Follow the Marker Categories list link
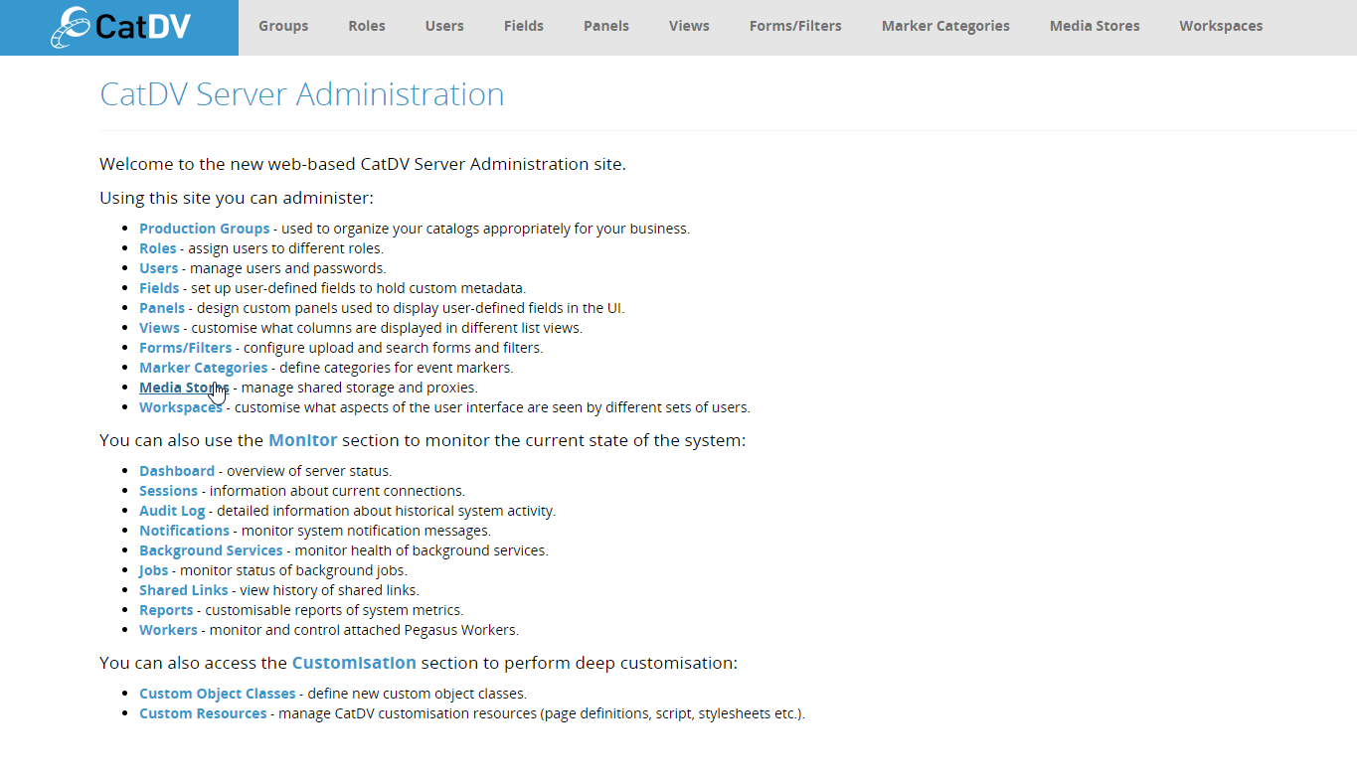1357x781 pixels. click(203, 368)
